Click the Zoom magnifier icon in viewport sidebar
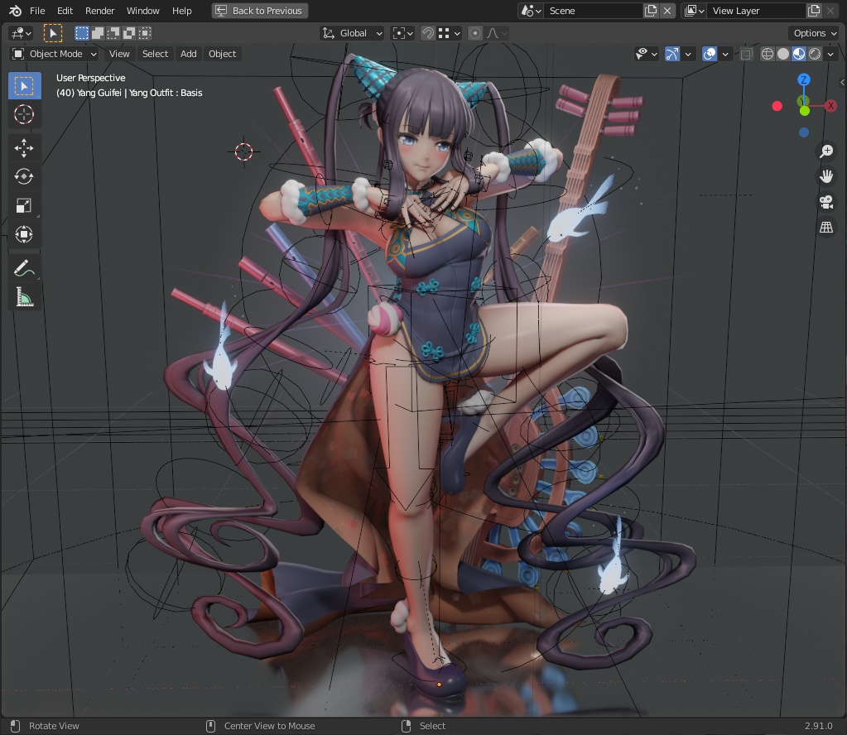 pos(825,151)
